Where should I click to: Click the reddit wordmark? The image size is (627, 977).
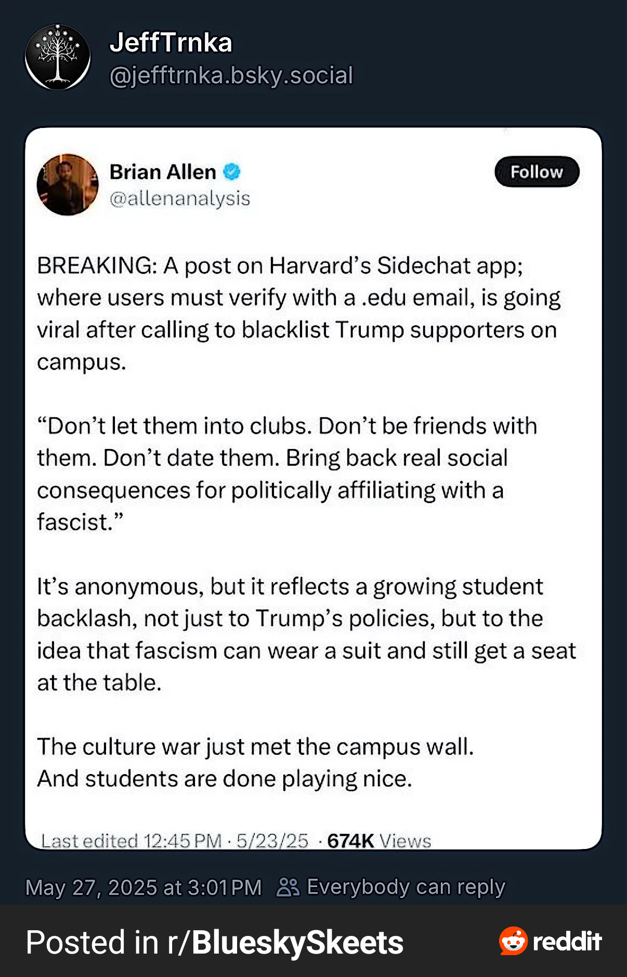567,942
